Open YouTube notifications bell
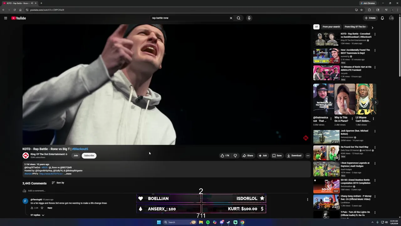This screenshot has width=401, height=226. [382, 18]
